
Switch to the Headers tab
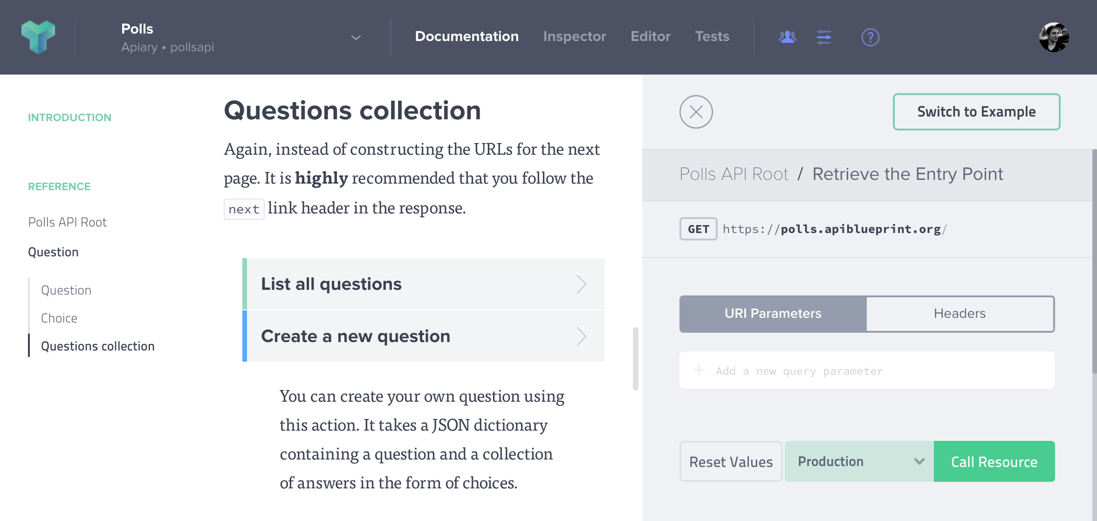(x=960, y=314)
